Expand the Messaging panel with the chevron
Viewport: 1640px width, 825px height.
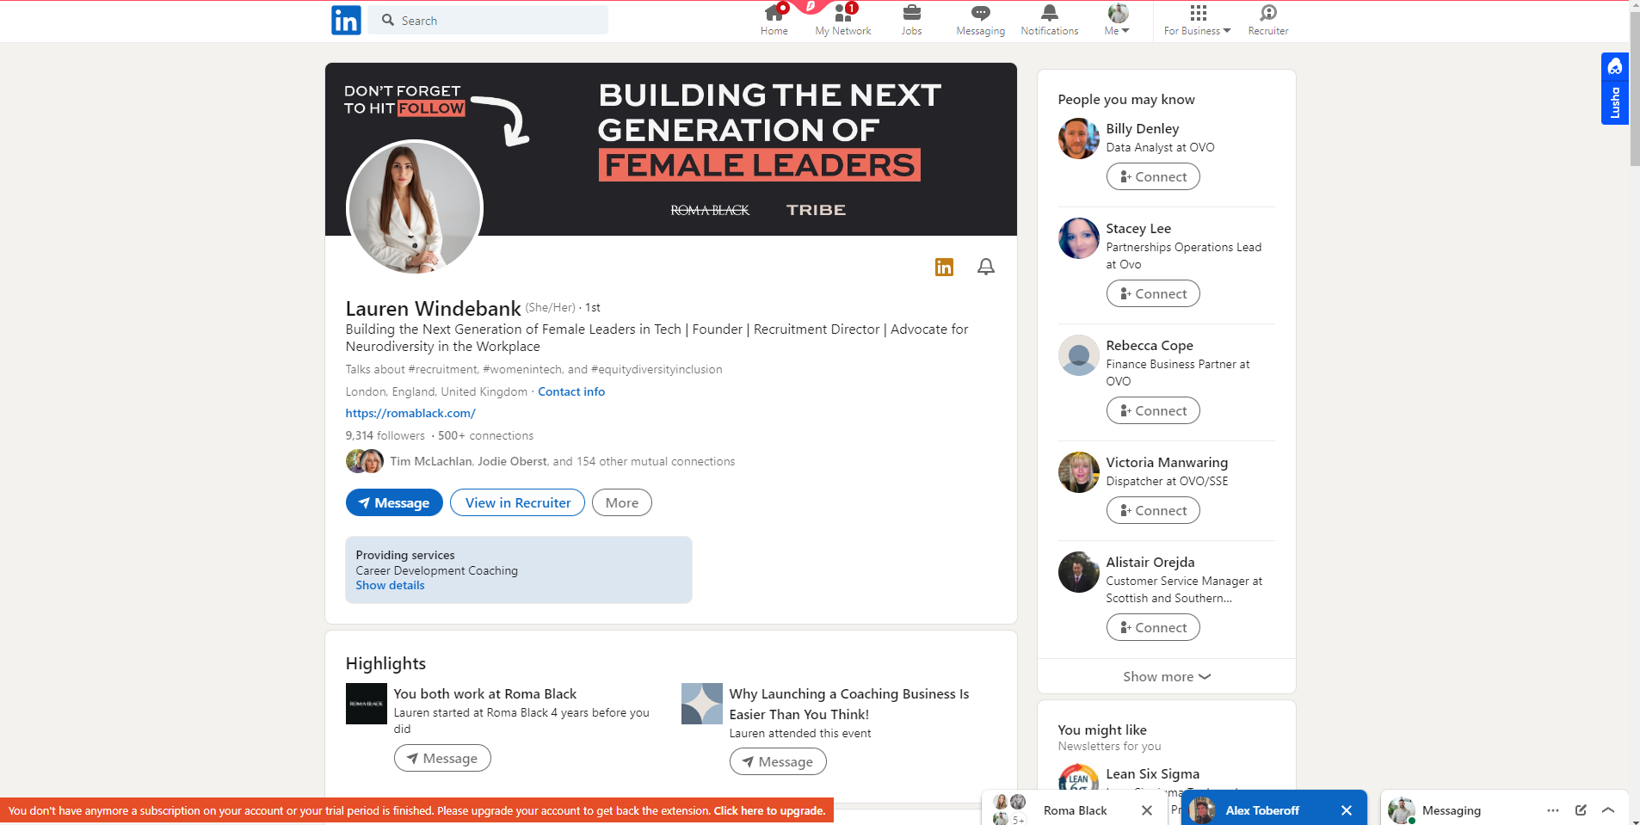coord(1608,810)
